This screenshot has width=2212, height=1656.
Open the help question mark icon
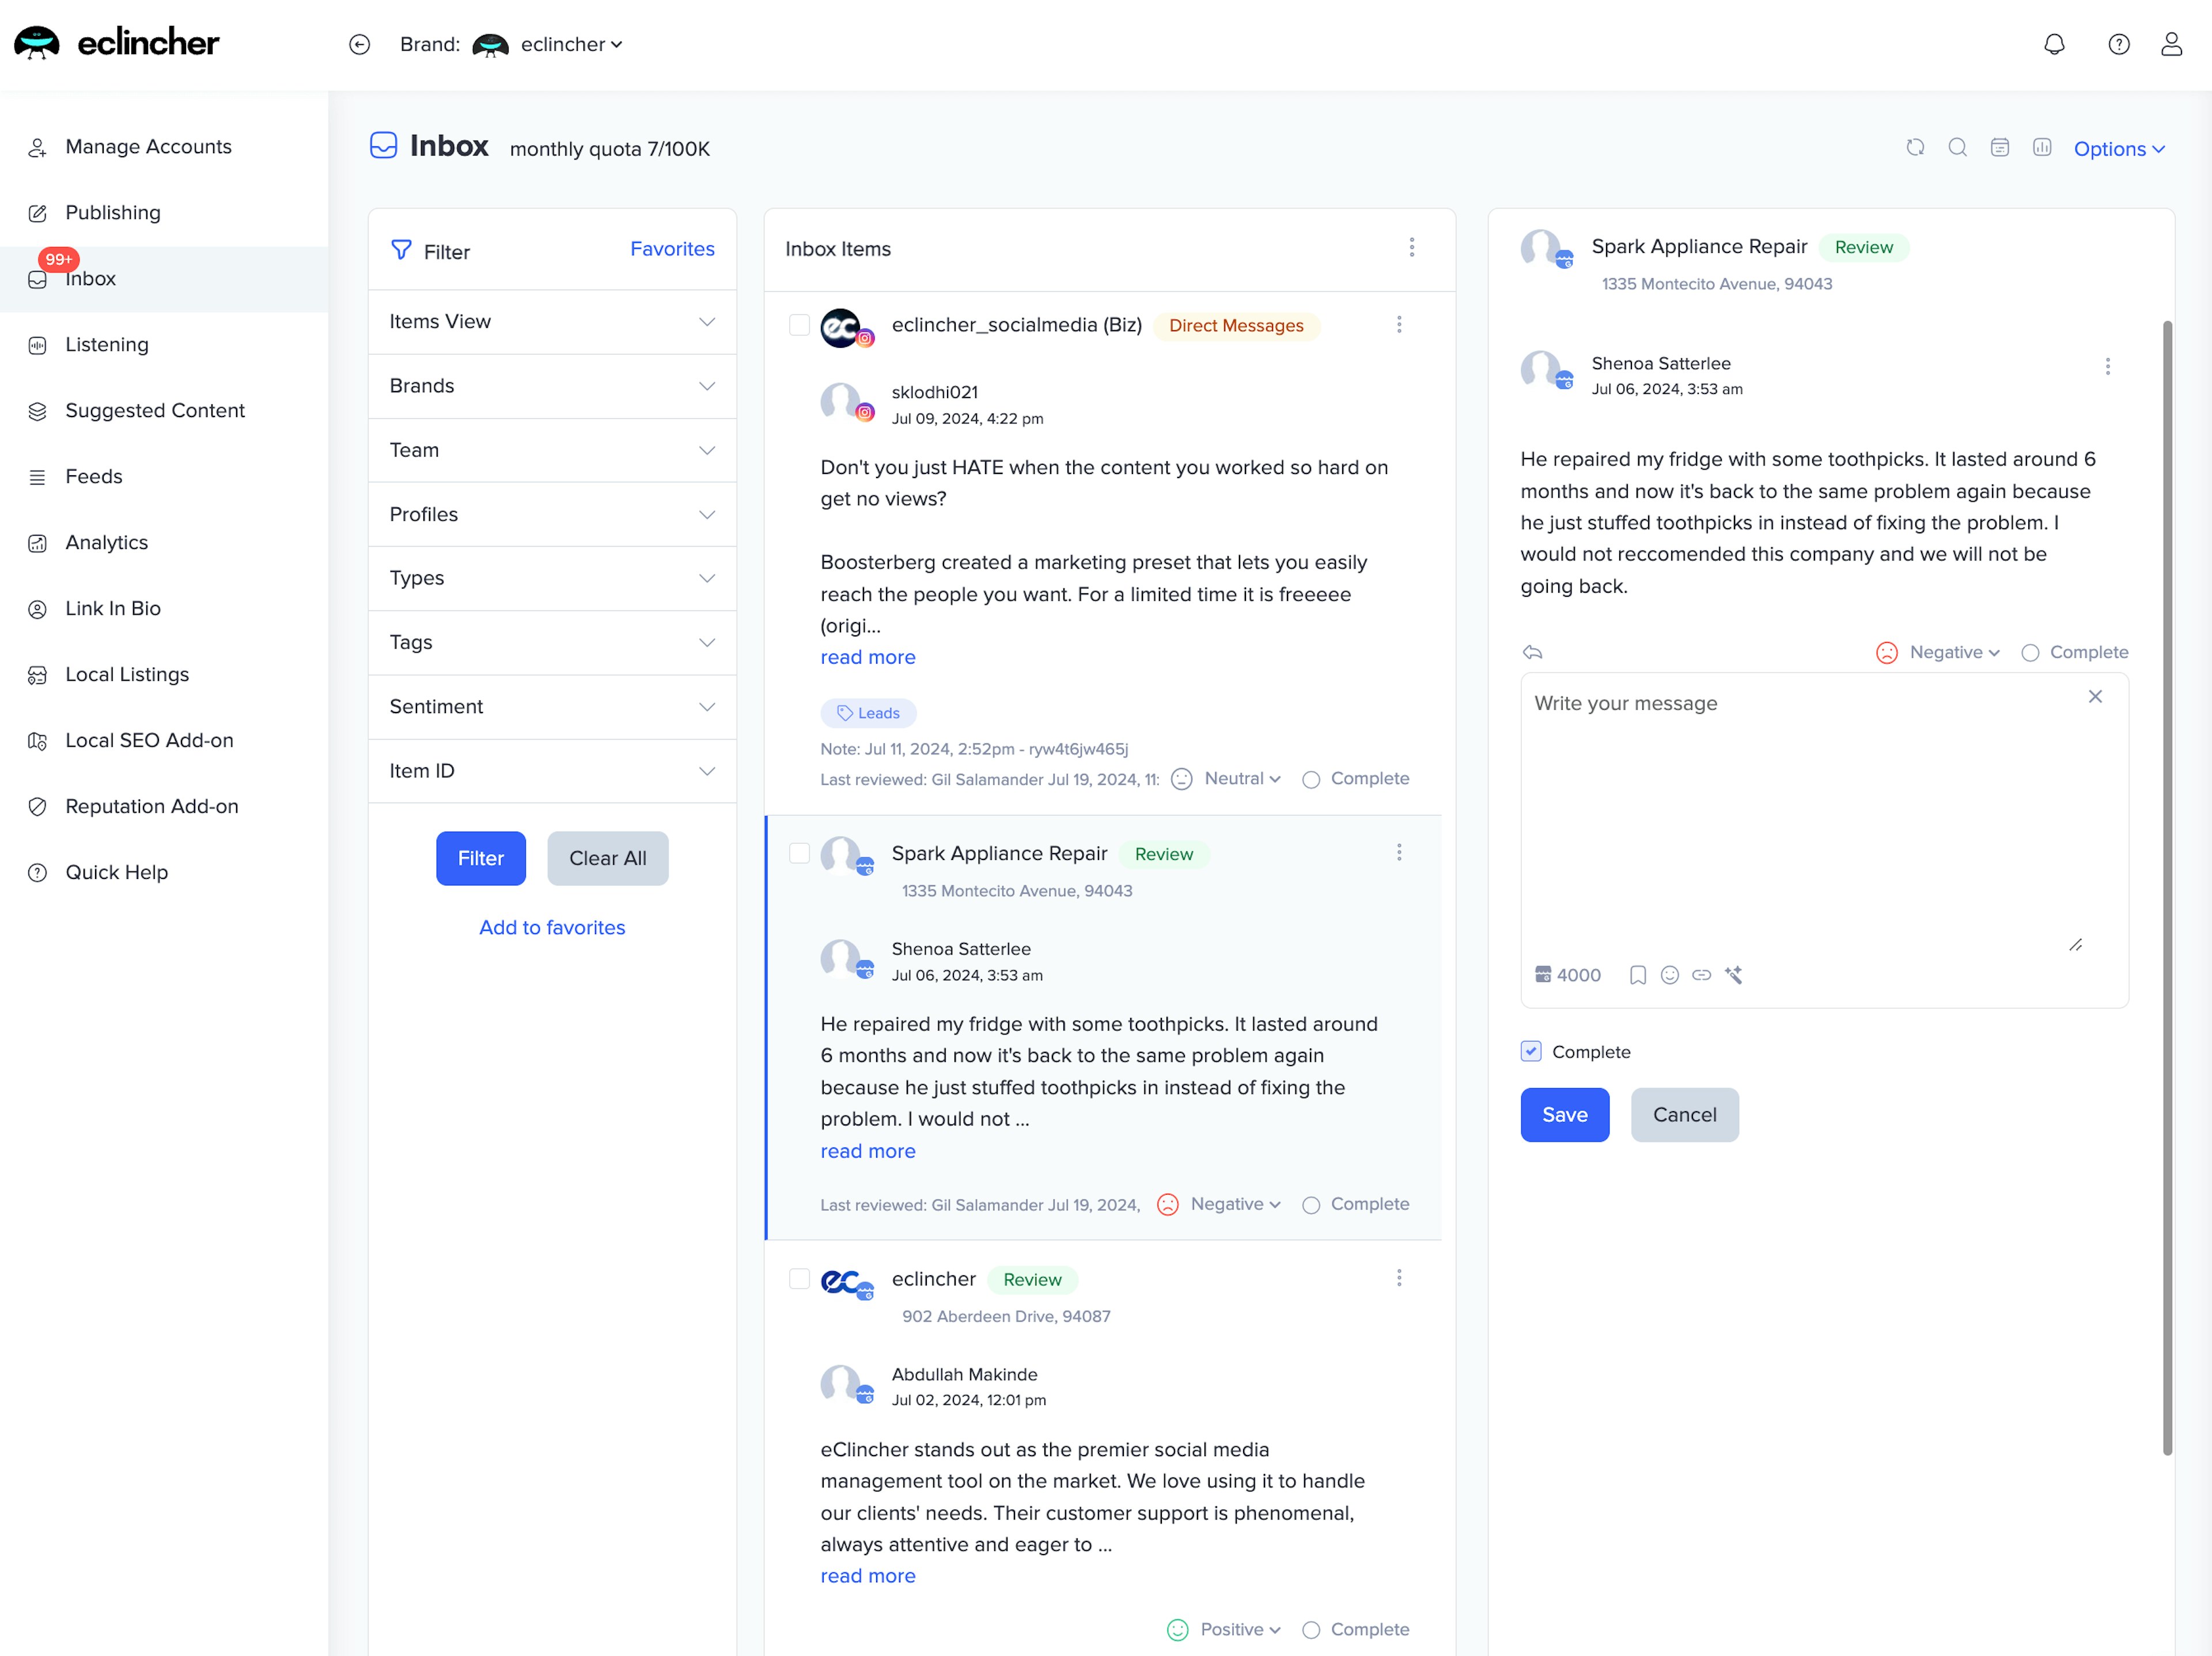pyautogui.click(x=2118, y=44)
